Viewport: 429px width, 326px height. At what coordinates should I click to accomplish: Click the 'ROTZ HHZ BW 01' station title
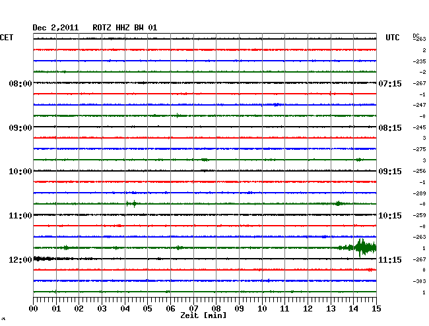pyautogui.click(x=125, y=28)
